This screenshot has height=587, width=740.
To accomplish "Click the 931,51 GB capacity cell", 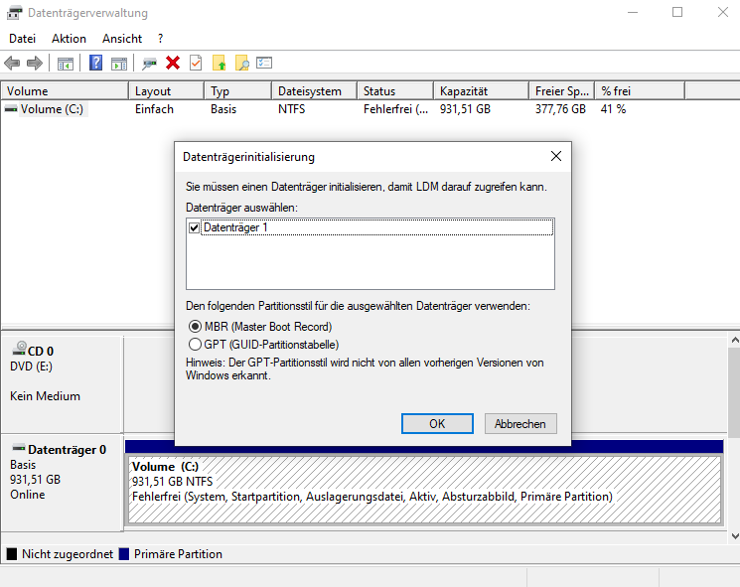I will tap(465, 109).
